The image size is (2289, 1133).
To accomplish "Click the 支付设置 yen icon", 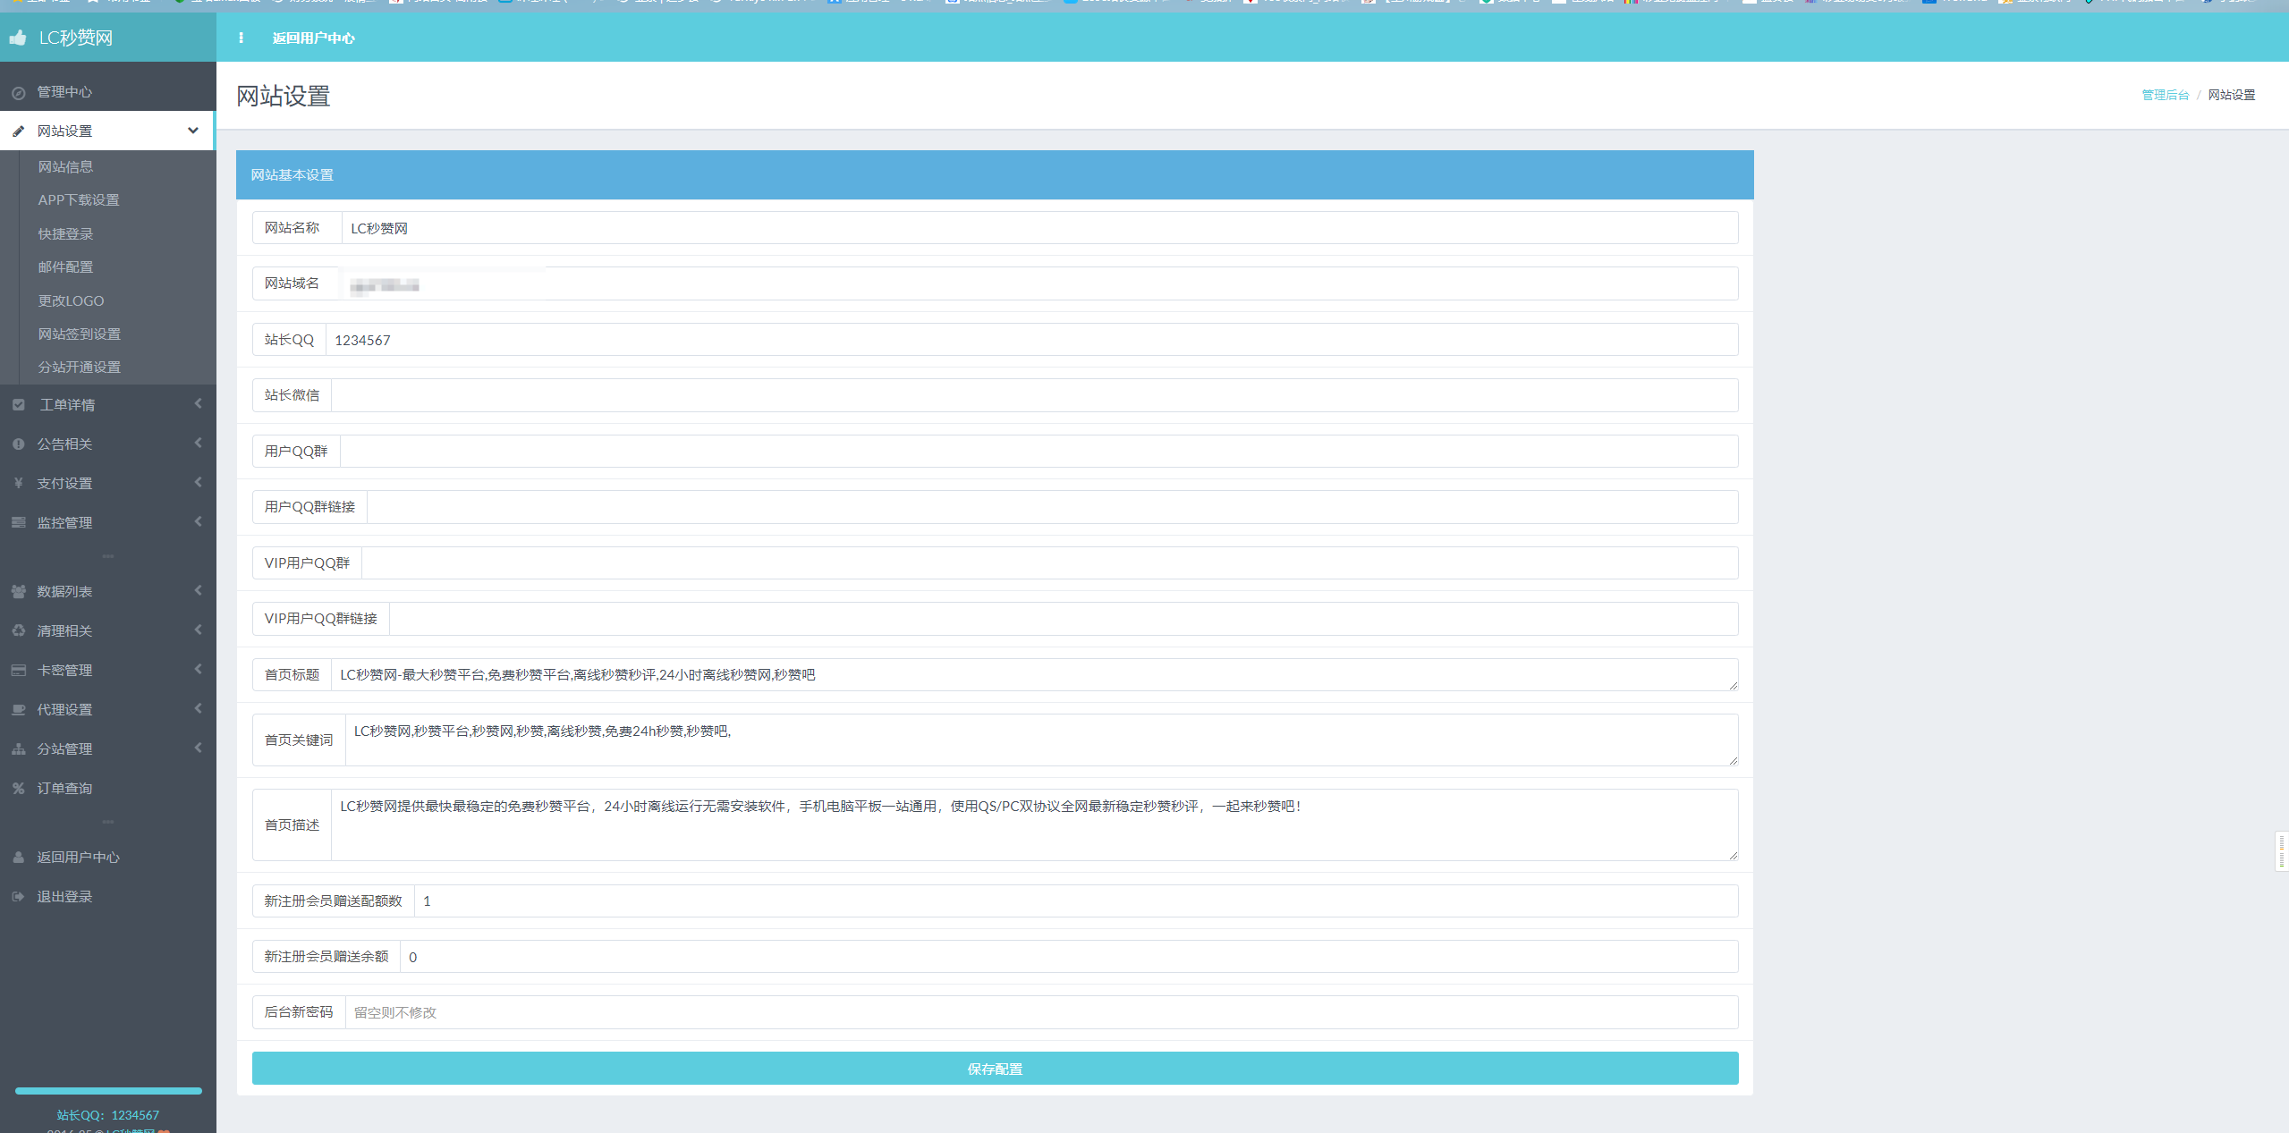I will [18, 484].
